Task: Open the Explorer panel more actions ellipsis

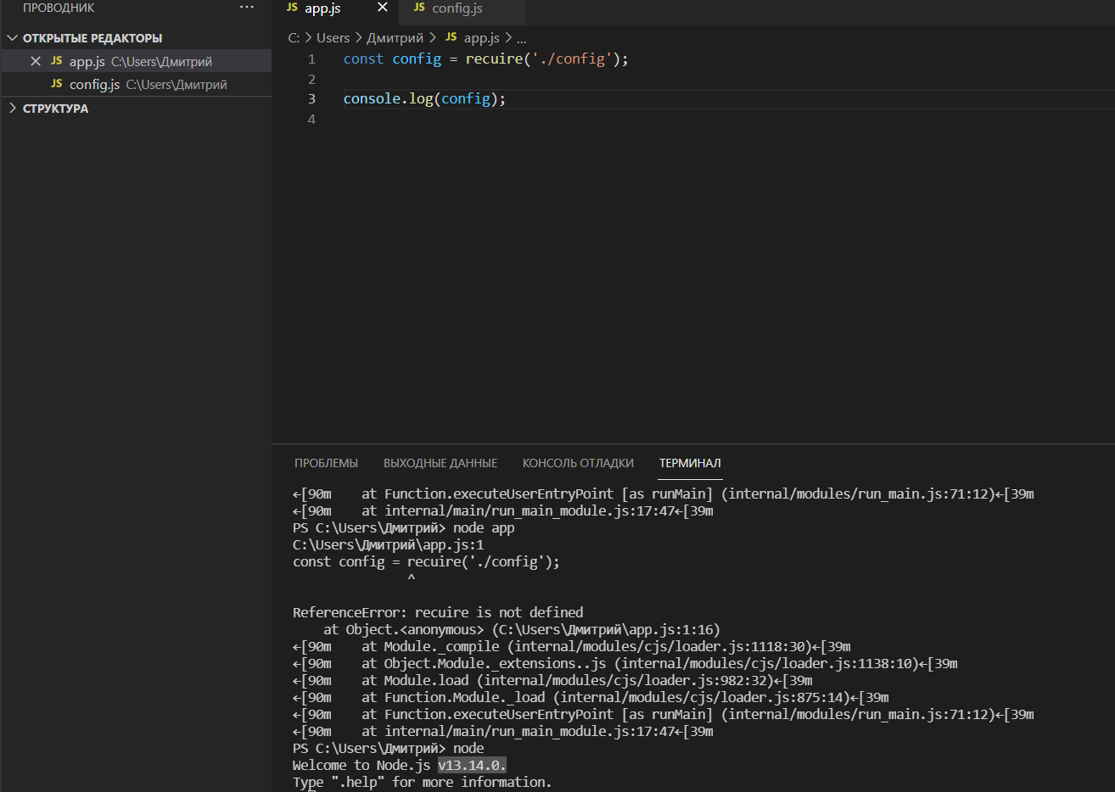Action: pyautogui.click(x=247, y=8)
